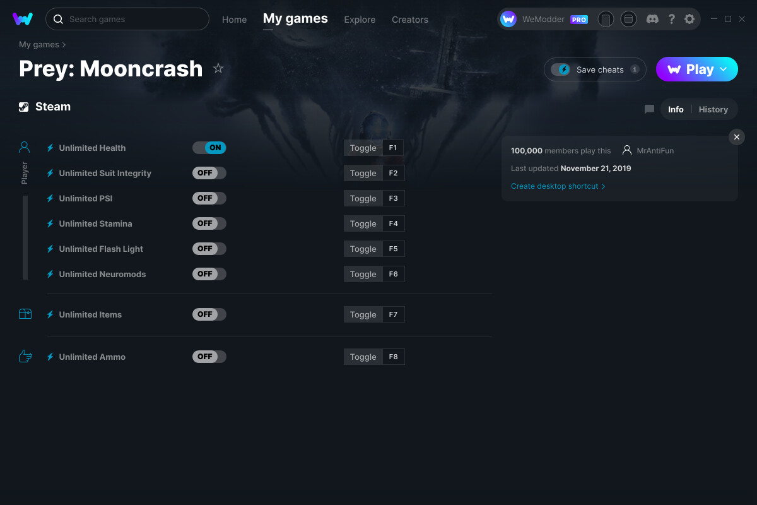Click lightning bolt beside Unlimited Suit Integrity
Viewport: 757px width, 505px height.
[50, 173]
